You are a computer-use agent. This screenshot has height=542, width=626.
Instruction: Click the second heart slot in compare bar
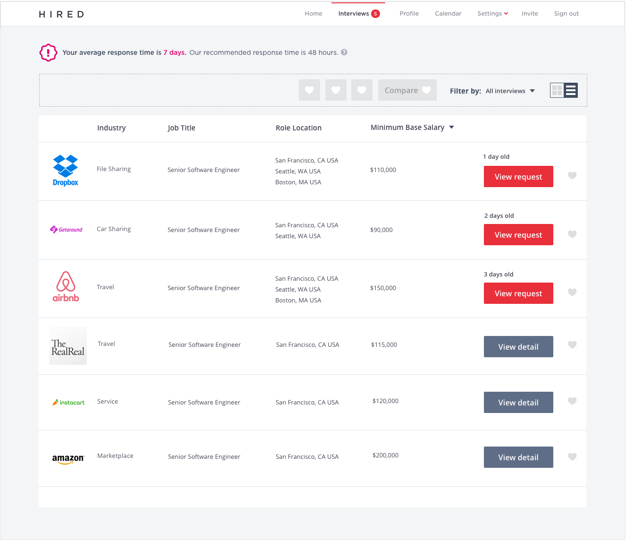pyautogui.click(x=336, y=90)
